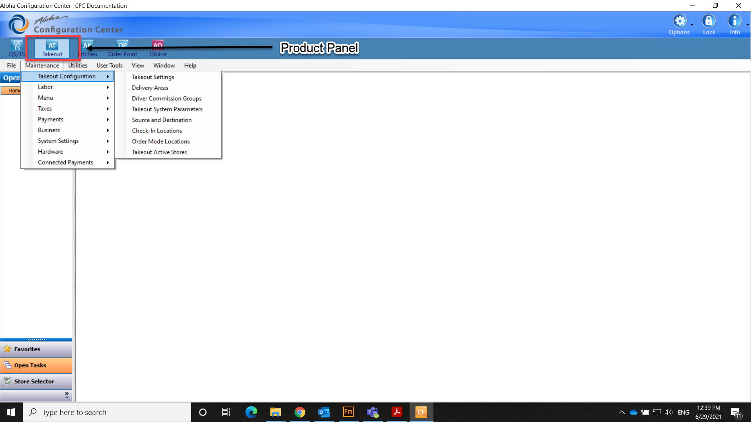The height and width of the screenshot is (422, 751).
Task: Expand the Takeout Configuration submenu
Action: 67,76
